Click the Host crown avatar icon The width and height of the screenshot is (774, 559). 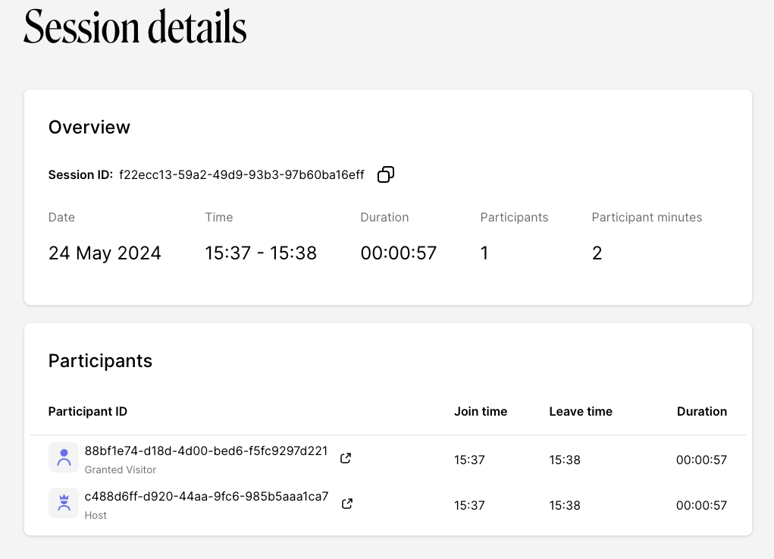(64, 503)
